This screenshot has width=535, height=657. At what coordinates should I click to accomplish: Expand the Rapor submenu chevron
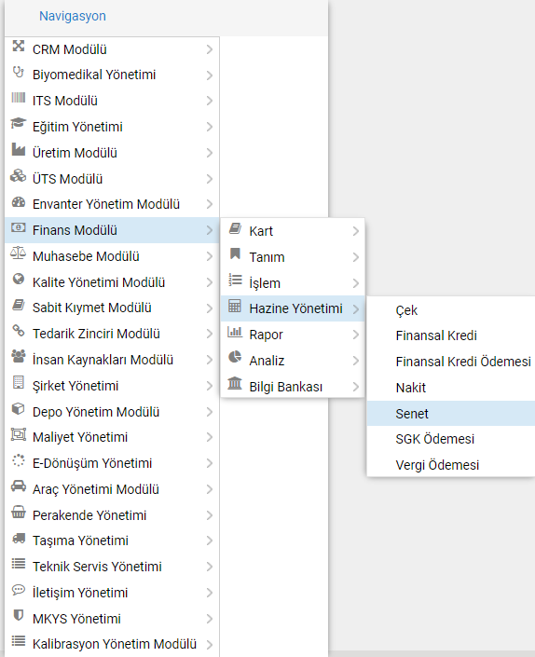(x=356, y=335)
